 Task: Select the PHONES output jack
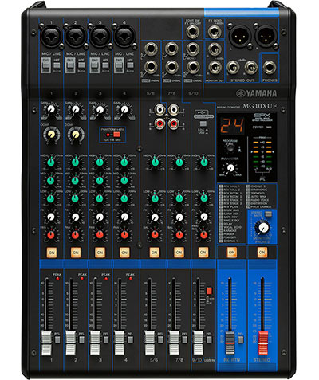[x=270, y=67]
